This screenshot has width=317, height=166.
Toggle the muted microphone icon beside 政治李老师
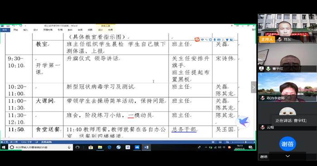coord(263,98)
